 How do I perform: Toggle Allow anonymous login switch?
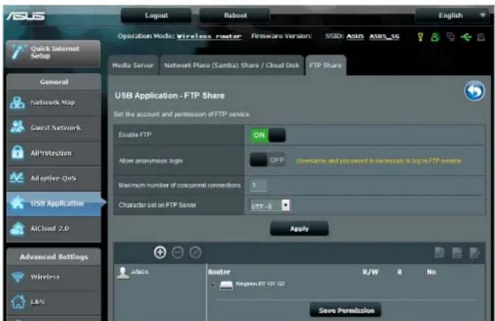tap(268, 160)
